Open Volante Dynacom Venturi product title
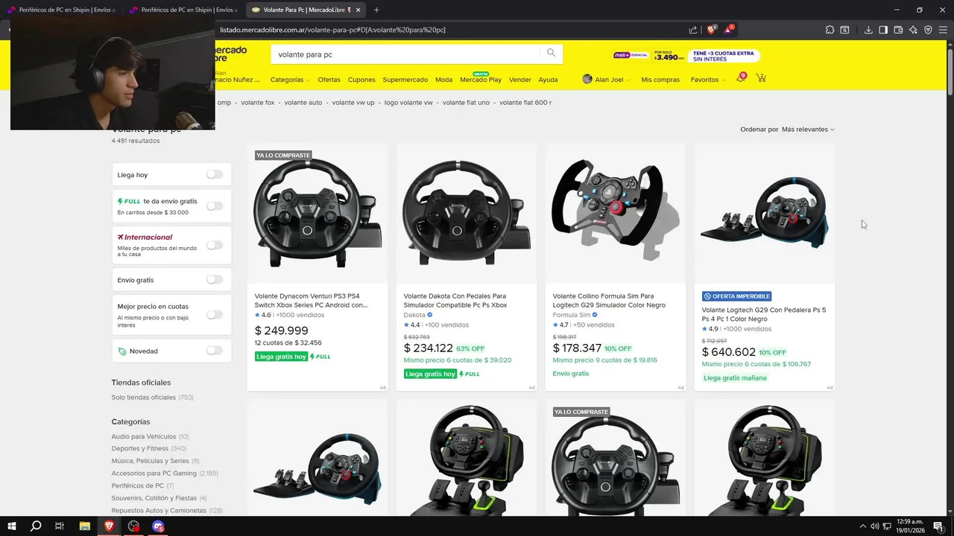 tap(311, 301)
